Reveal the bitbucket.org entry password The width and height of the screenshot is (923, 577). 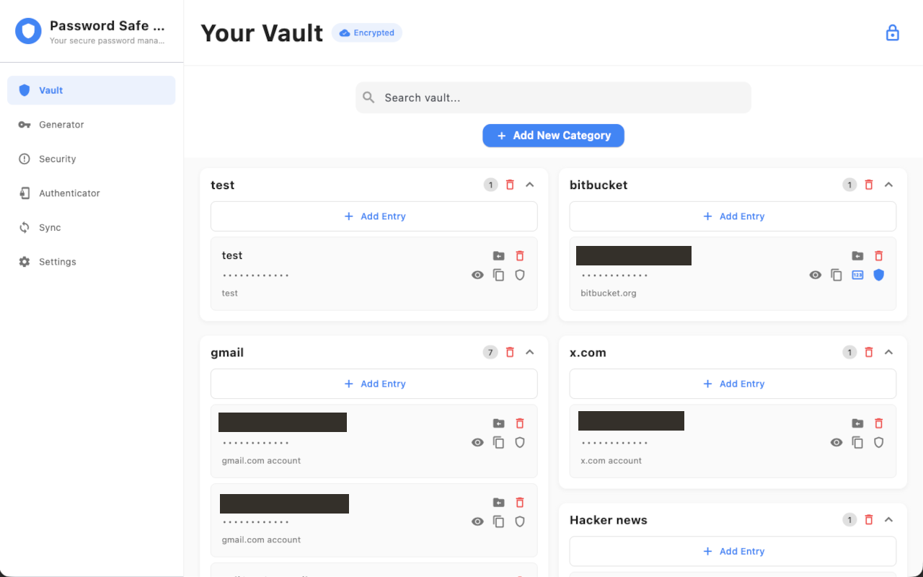tap(816, 275)
